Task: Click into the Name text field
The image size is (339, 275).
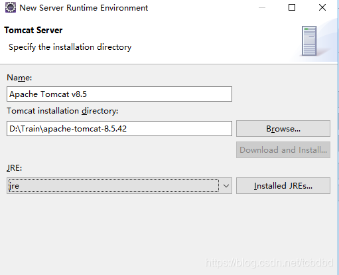Action: tap(119, 94)
